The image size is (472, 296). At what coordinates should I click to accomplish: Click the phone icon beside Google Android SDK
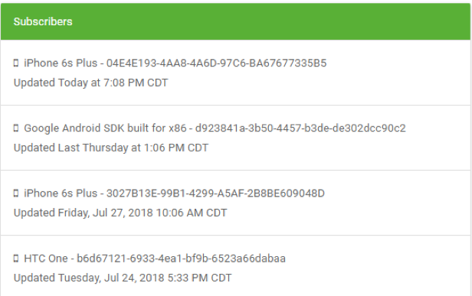pyautogui.click(x=16, y=128)
